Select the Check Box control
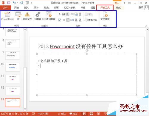Viewport: 149px width, 116px height. [x=60, y=20]
